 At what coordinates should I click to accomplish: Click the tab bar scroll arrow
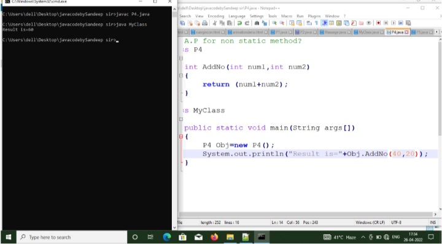point(436,32)
